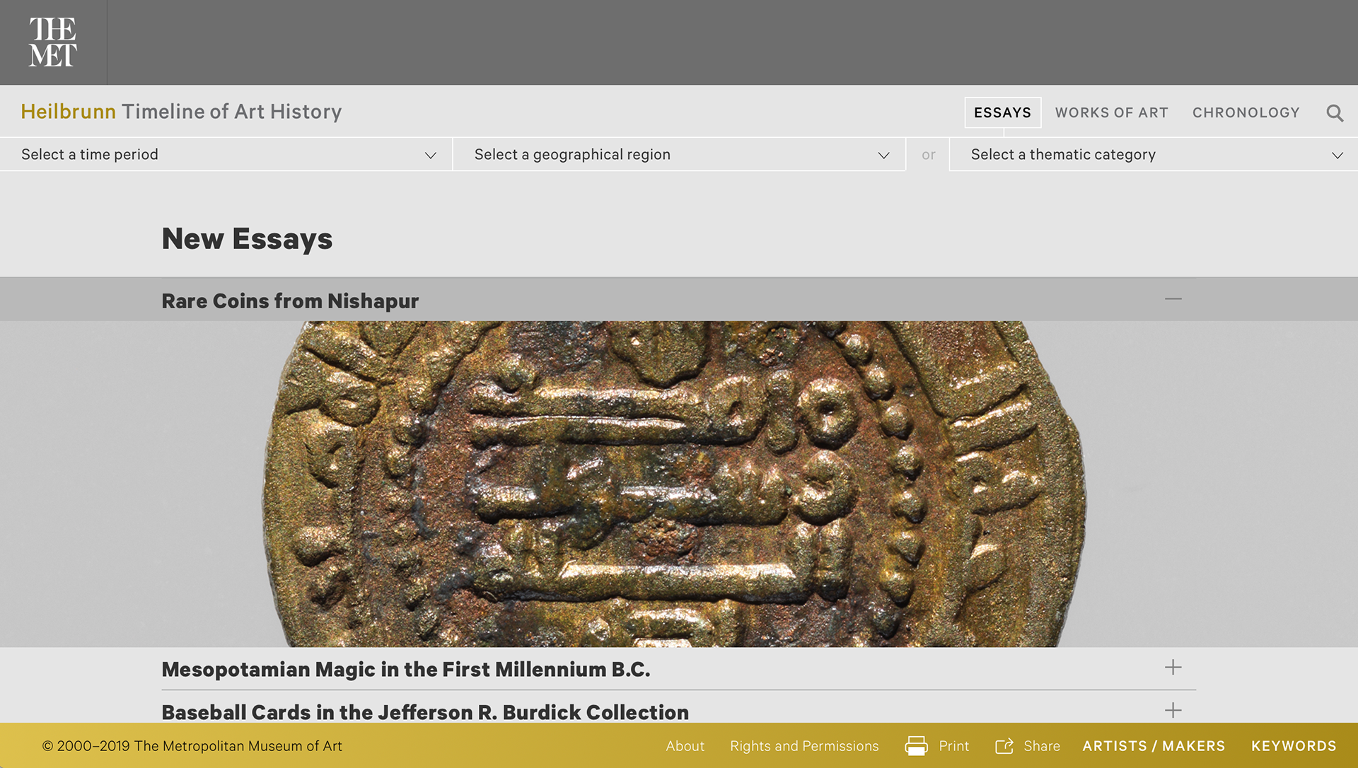The width and height of the screenshot is (1358, 768).
Task: Click the copyright Metropolitan Museum text
Action: 192,746
